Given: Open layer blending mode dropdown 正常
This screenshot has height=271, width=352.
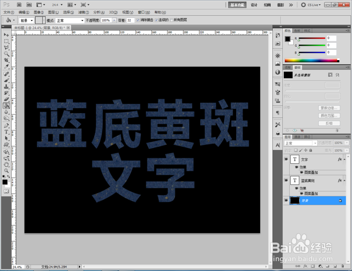Looking at the screenshot, I should pos(300,143).
